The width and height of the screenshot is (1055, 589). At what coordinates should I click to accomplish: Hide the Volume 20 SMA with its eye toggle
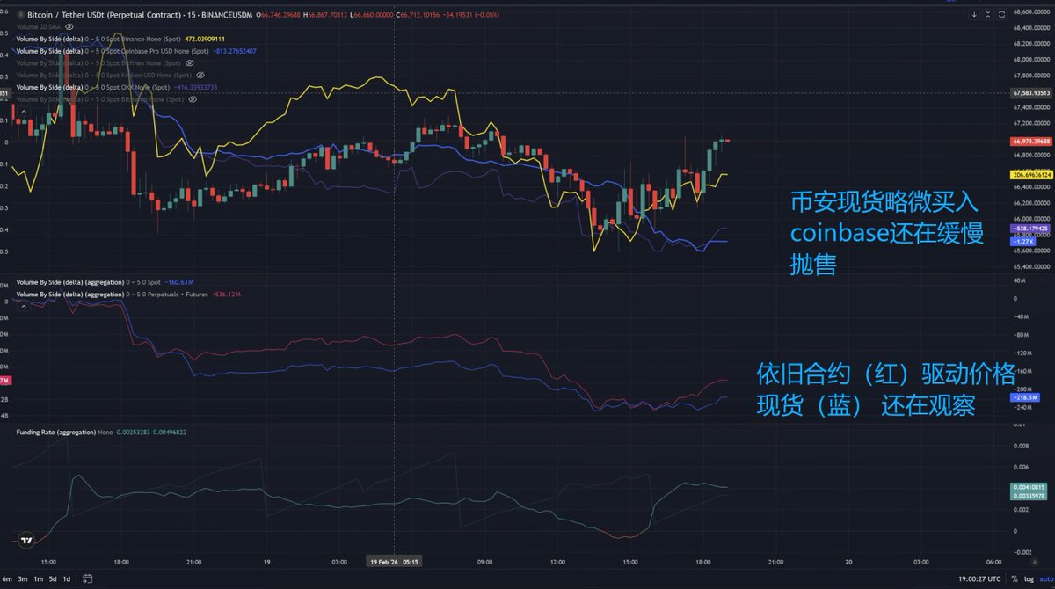[x=69, y=26]
